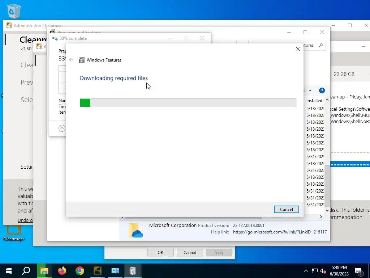Viewport: 370px width, 278px height.
Task: Expand details chevron in 33% complete dialog
Action: pyautogui.click(x=62, y=129)
